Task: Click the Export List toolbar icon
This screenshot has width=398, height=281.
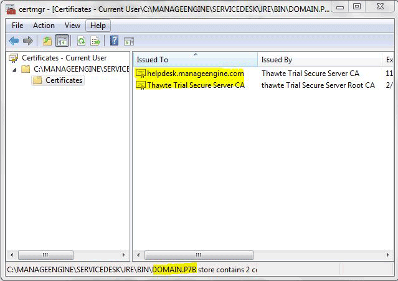Action: pos(95,41)
